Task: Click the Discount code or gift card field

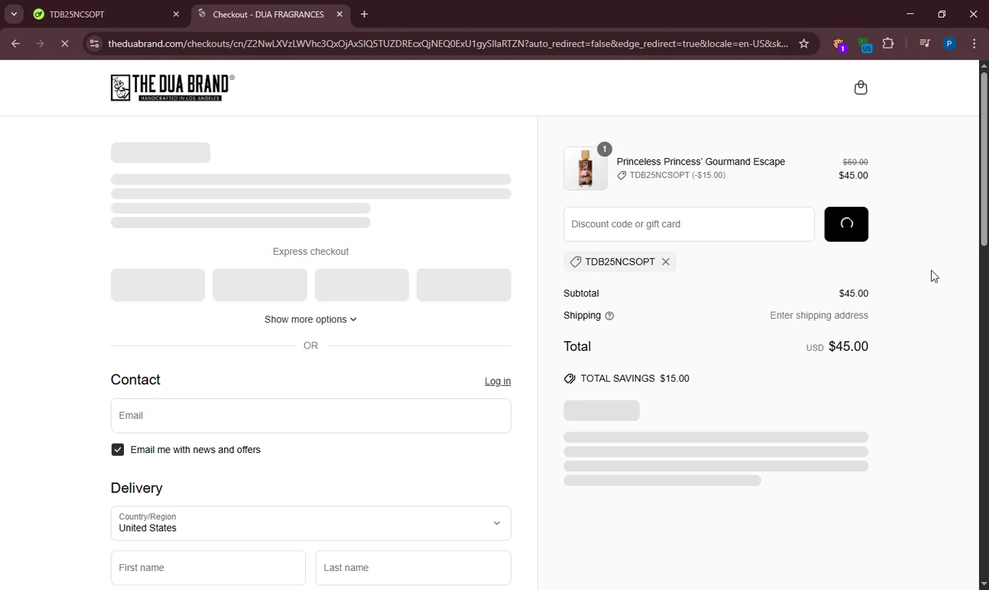Action: click(689, 225)
